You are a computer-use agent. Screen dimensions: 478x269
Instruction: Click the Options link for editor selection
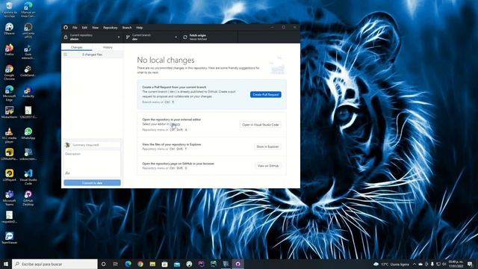(175, 124)
